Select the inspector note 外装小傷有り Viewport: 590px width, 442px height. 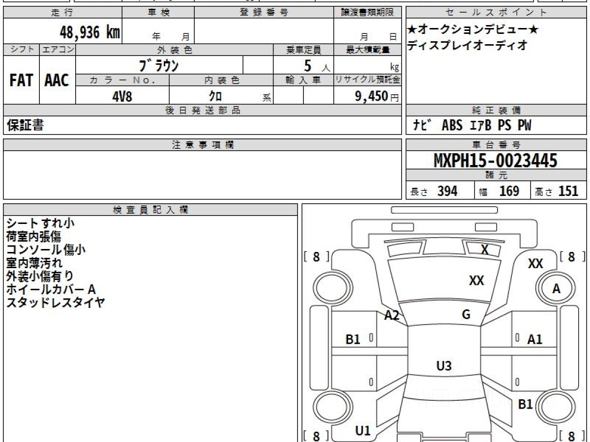40,276
